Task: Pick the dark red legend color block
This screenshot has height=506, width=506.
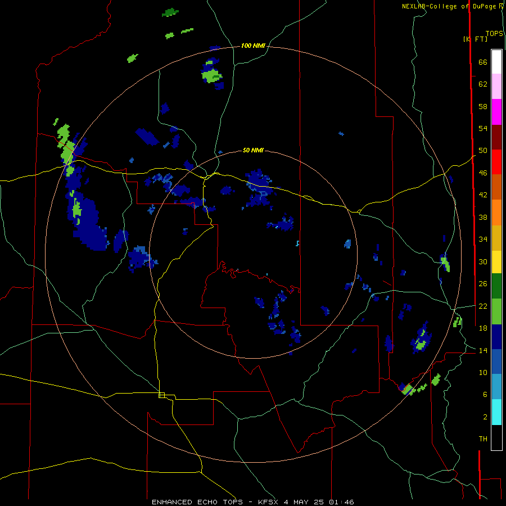Action: pos(496,137)
